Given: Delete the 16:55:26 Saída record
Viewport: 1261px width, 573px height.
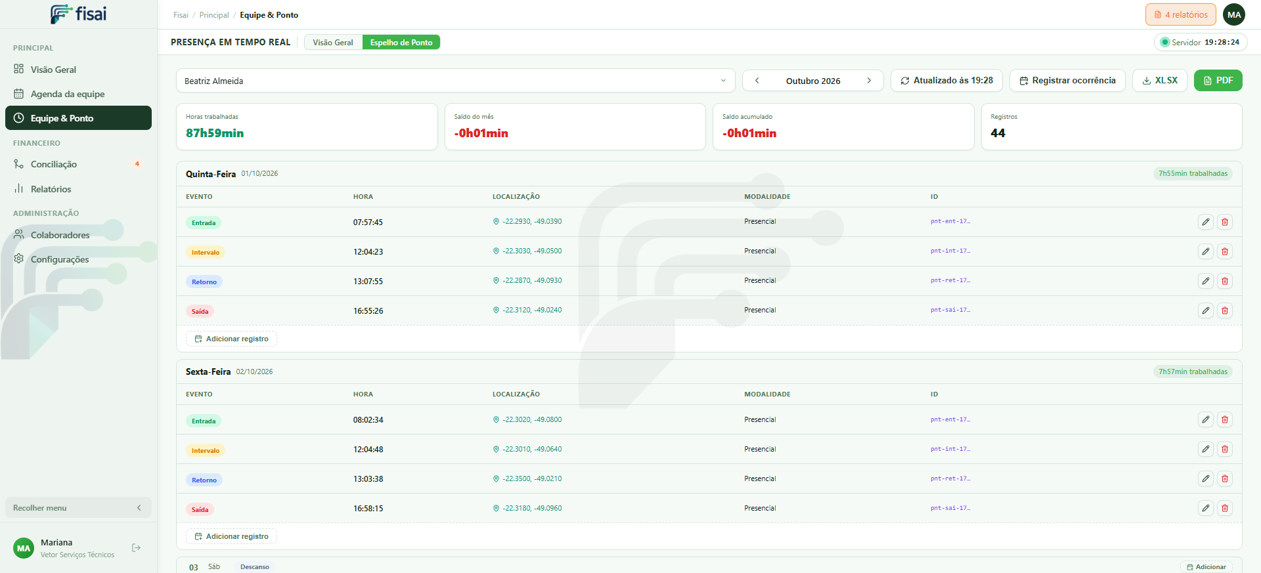Looking at the screenshot, I should coord(1225,310).
